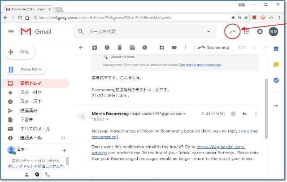
Task: Open Google Keep in side panel
Action: click(276, 65)
